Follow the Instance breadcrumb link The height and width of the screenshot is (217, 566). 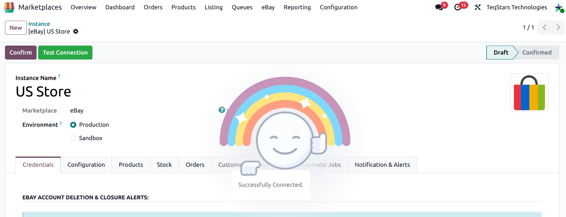(39, 24)
